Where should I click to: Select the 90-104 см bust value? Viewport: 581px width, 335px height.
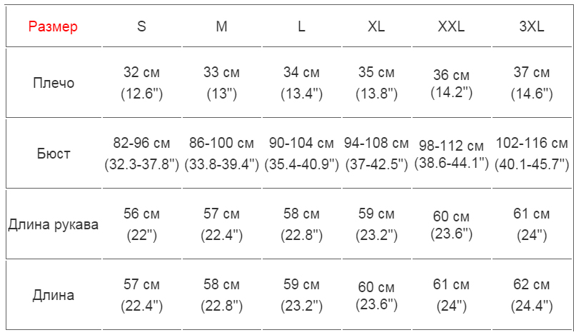coord(301,144)
